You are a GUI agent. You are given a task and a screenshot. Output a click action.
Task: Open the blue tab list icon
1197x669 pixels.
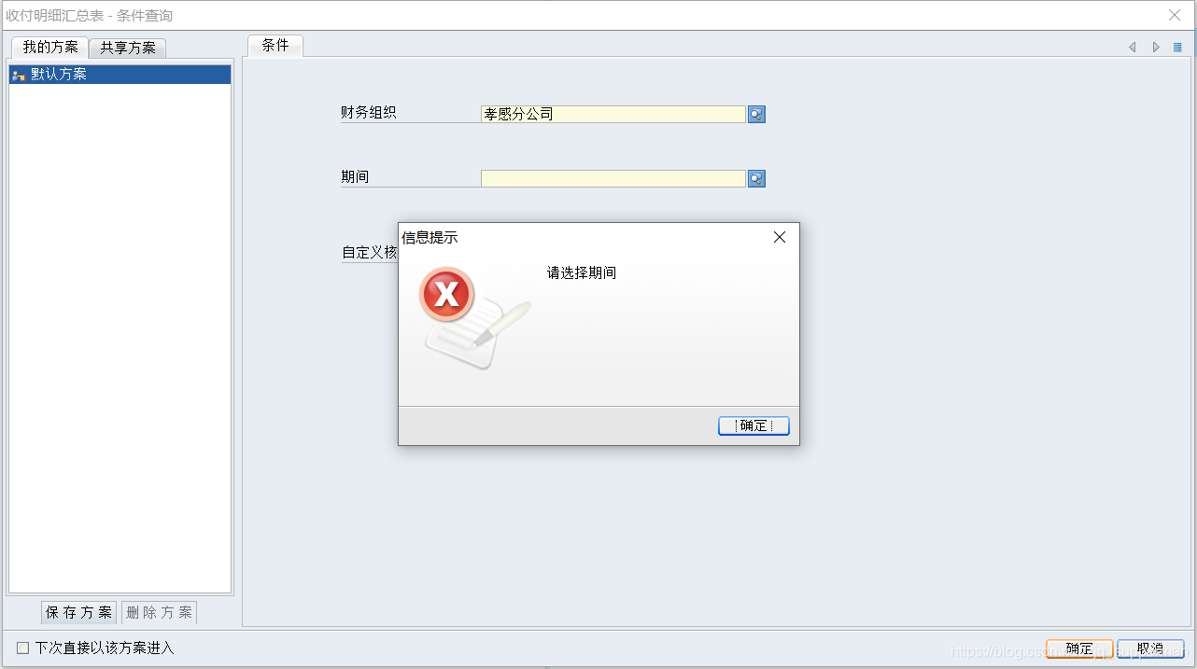click(x=1178, y=47)
